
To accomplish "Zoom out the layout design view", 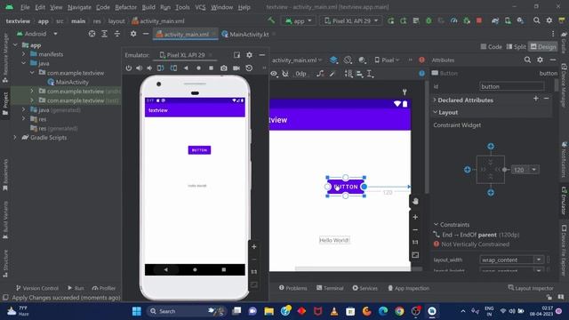I will (x=415, y=229).
